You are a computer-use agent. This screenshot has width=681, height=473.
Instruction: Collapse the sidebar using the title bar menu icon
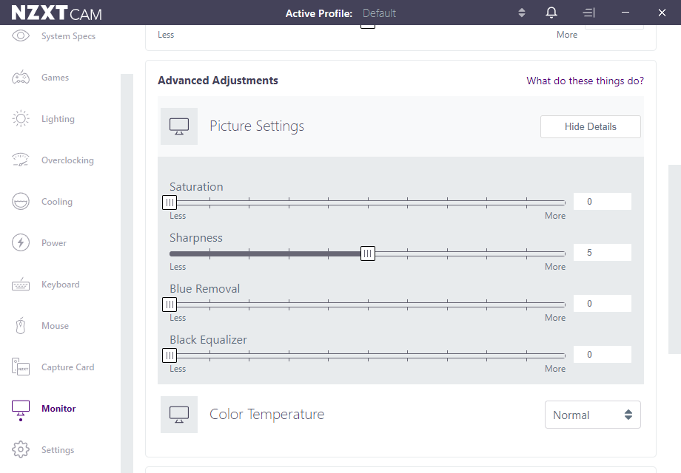coord(588,13)
